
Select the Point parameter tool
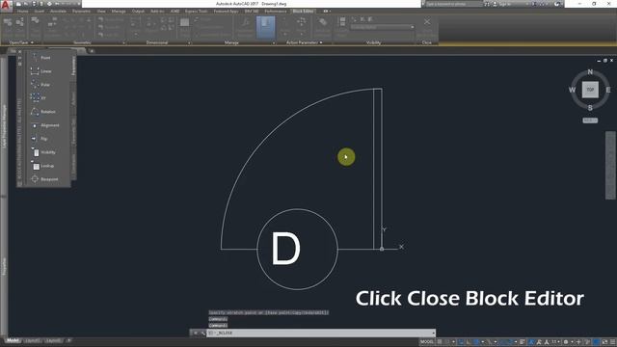pyautogui.click(x=40, y=58)
